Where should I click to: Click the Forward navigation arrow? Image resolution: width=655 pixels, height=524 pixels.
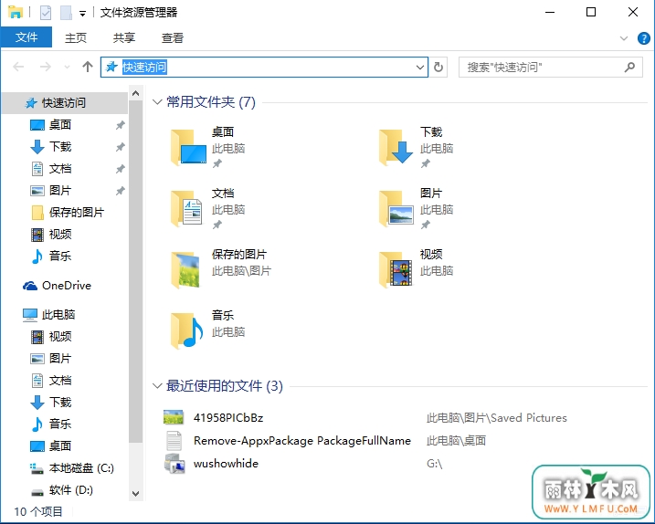click(x=45, y=67)
